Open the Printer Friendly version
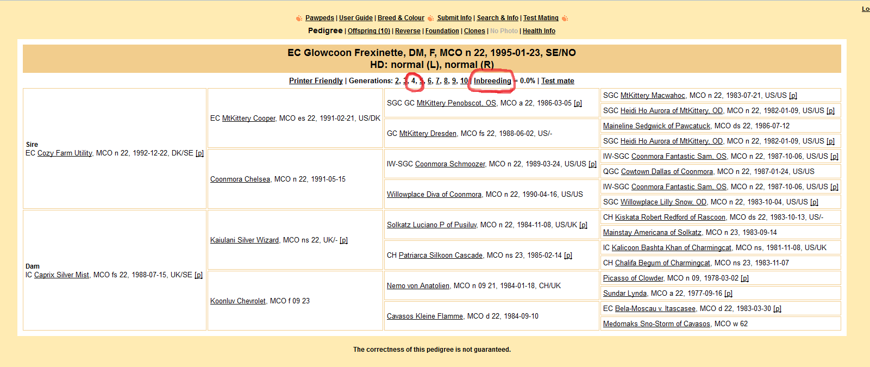 click(x=316, y=81)
